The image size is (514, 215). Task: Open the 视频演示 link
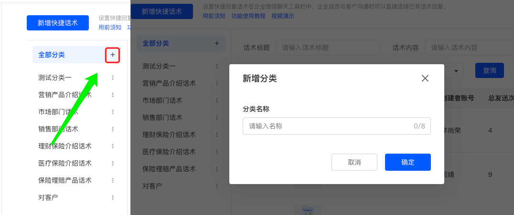283,16
